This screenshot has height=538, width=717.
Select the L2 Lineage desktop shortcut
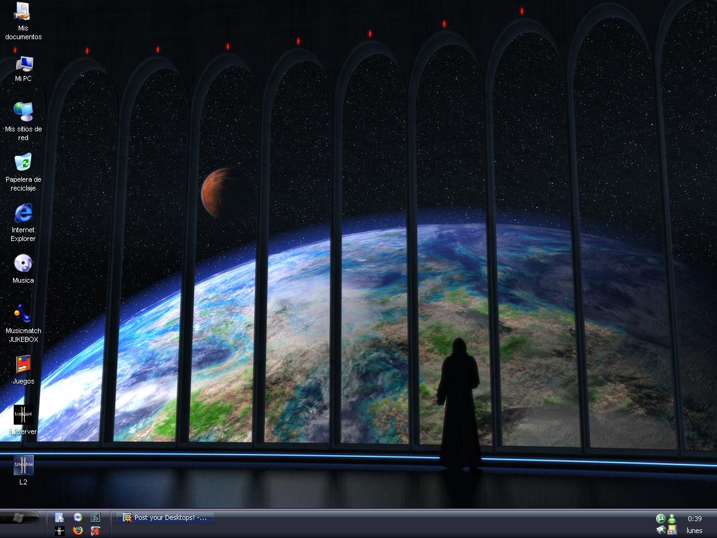pos(23,470)
